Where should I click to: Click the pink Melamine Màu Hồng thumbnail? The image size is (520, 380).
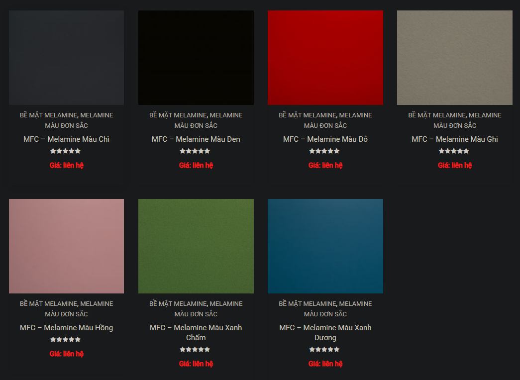point(66,246)
